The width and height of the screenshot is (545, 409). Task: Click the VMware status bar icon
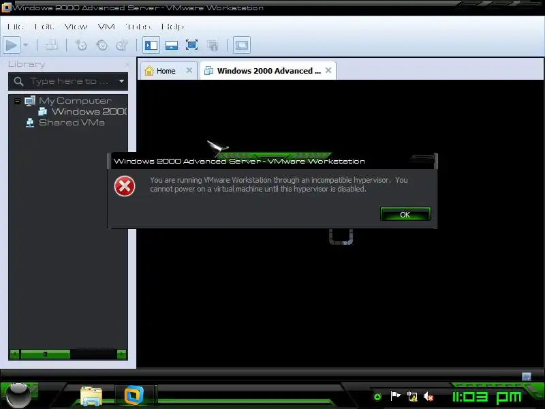coord(527,376)
